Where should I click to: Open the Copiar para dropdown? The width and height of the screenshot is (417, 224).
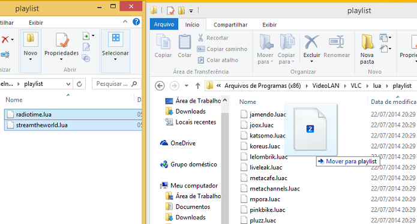point(286,49)
